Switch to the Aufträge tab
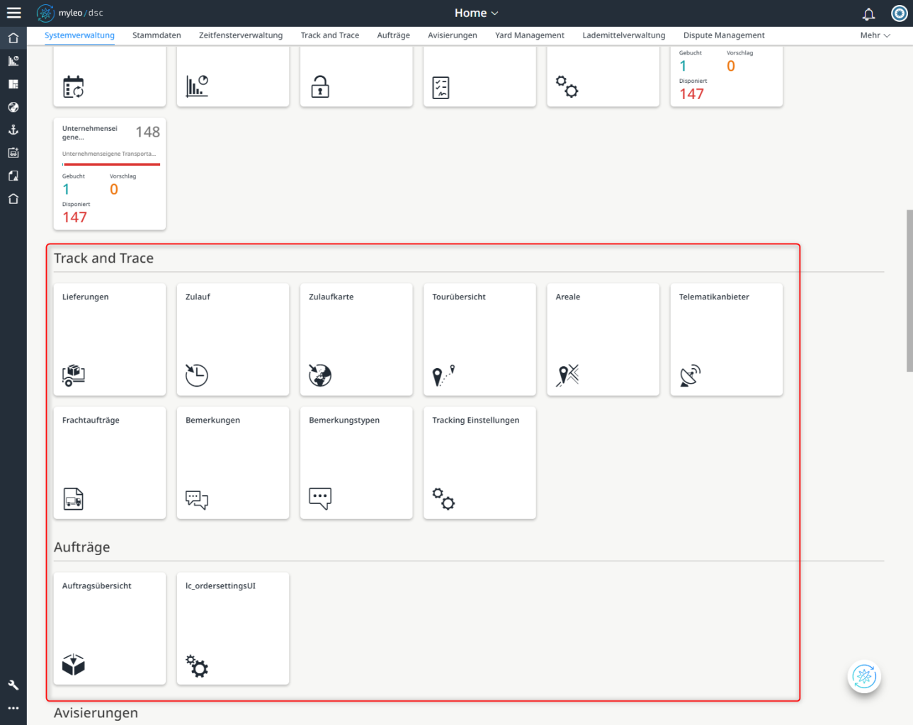This screenshot has height=725, width=913. [x=393, y=35]
